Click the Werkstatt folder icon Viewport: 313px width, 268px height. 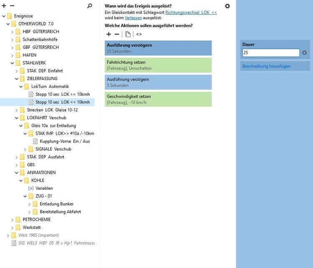click(x=18, y=227)
